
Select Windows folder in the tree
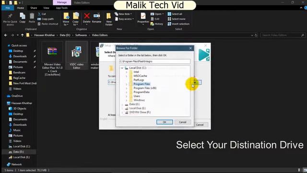pos(139,100)
